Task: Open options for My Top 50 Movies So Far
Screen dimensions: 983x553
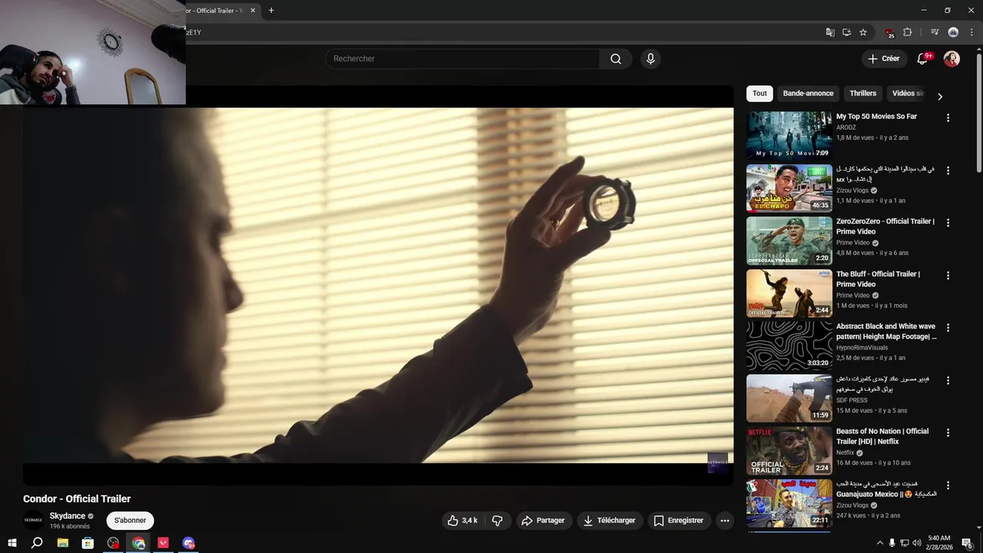Action: pyautogui.click(x=948, y=118)
